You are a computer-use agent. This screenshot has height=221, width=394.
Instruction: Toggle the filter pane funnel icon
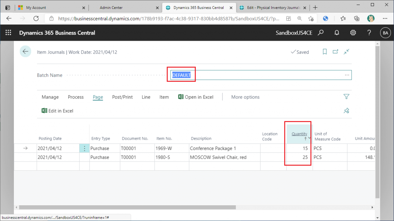pos(346,97)
